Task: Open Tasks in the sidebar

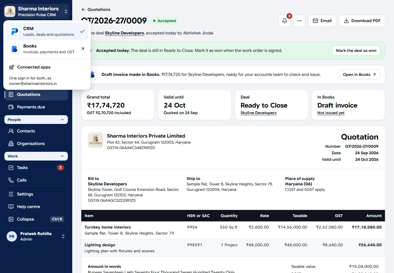Action: coord(36,168)
